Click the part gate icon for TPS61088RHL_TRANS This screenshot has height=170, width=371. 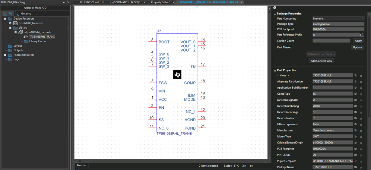(26, 37)
